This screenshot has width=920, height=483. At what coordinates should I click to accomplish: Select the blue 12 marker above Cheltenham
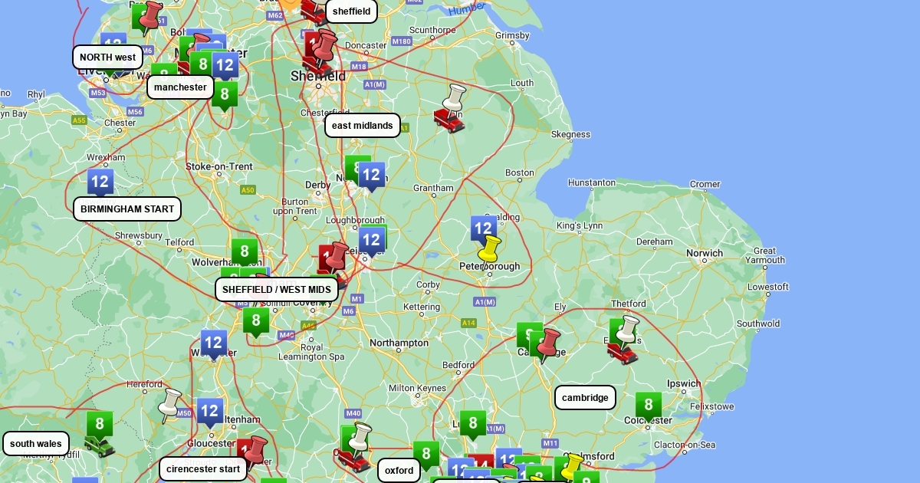209,412
